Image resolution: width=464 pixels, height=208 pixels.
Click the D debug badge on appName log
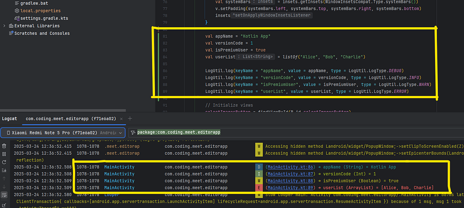[x=259, y=167]
